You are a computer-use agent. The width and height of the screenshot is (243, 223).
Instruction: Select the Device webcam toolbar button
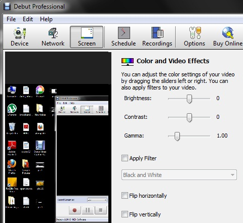(x=20, y=37)
